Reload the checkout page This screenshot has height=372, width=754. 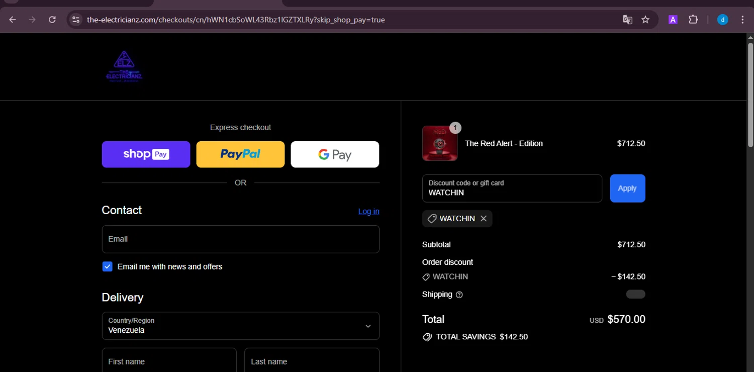click(x=52, y=20)
